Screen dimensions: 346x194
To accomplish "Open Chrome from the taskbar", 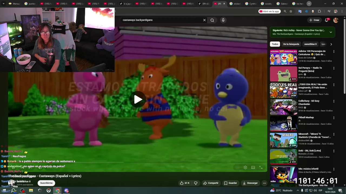I will [58, 190].
